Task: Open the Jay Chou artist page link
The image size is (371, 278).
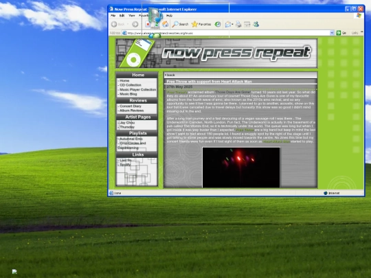Action: coord(127,122)
